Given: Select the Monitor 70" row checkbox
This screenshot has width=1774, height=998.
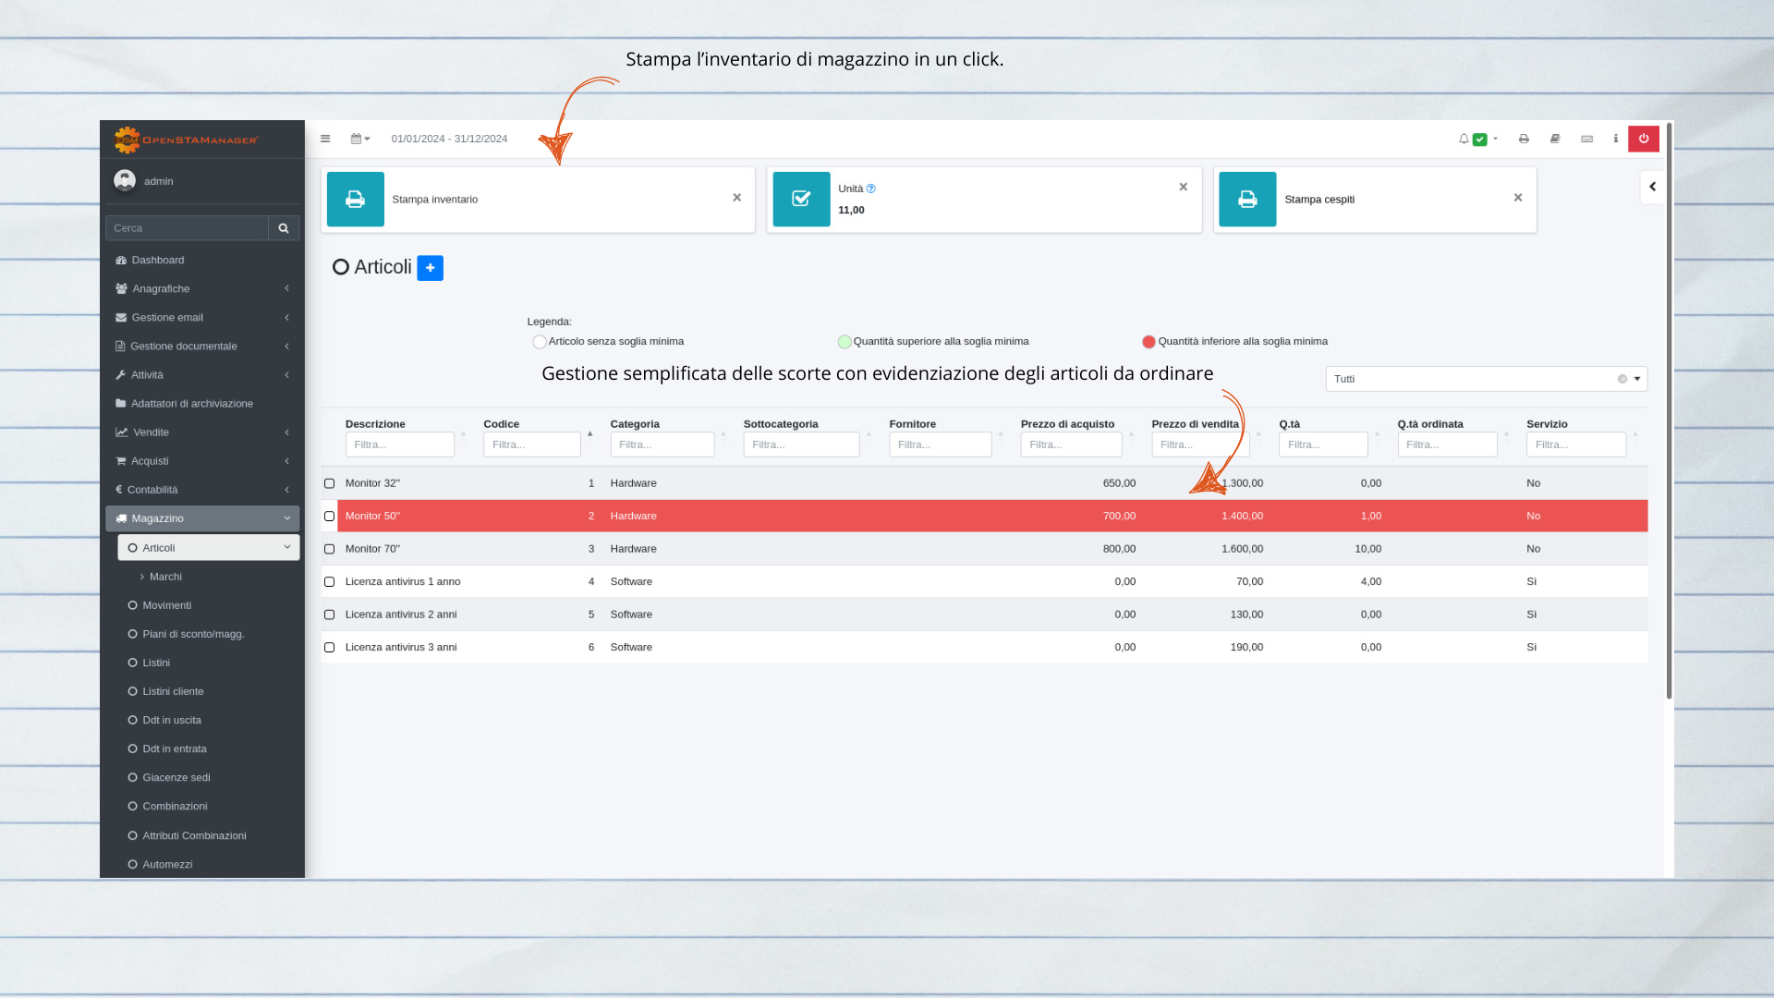Looking at the screenshot, I should point(329,549).
